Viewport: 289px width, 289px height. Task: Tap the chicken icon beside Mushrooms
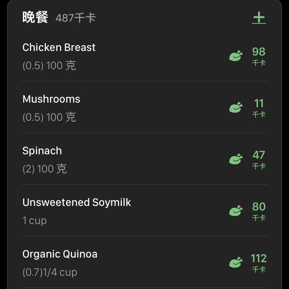click(236, 108)
